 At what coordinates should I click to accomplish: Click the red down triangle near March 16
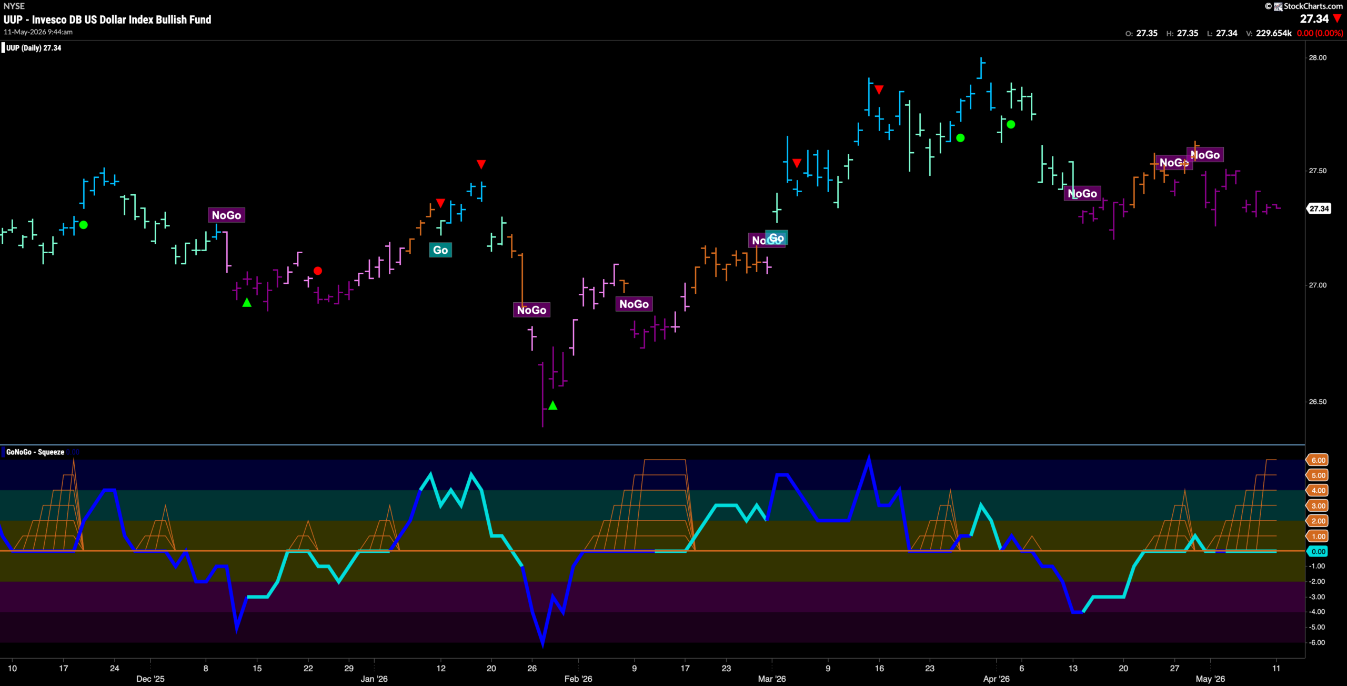click(879, 90)
